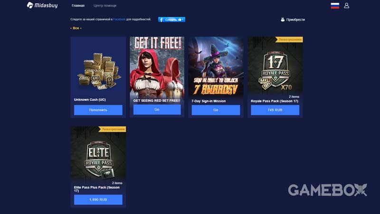
Task: Follow the Facebook text link
Action: [119, 19]
